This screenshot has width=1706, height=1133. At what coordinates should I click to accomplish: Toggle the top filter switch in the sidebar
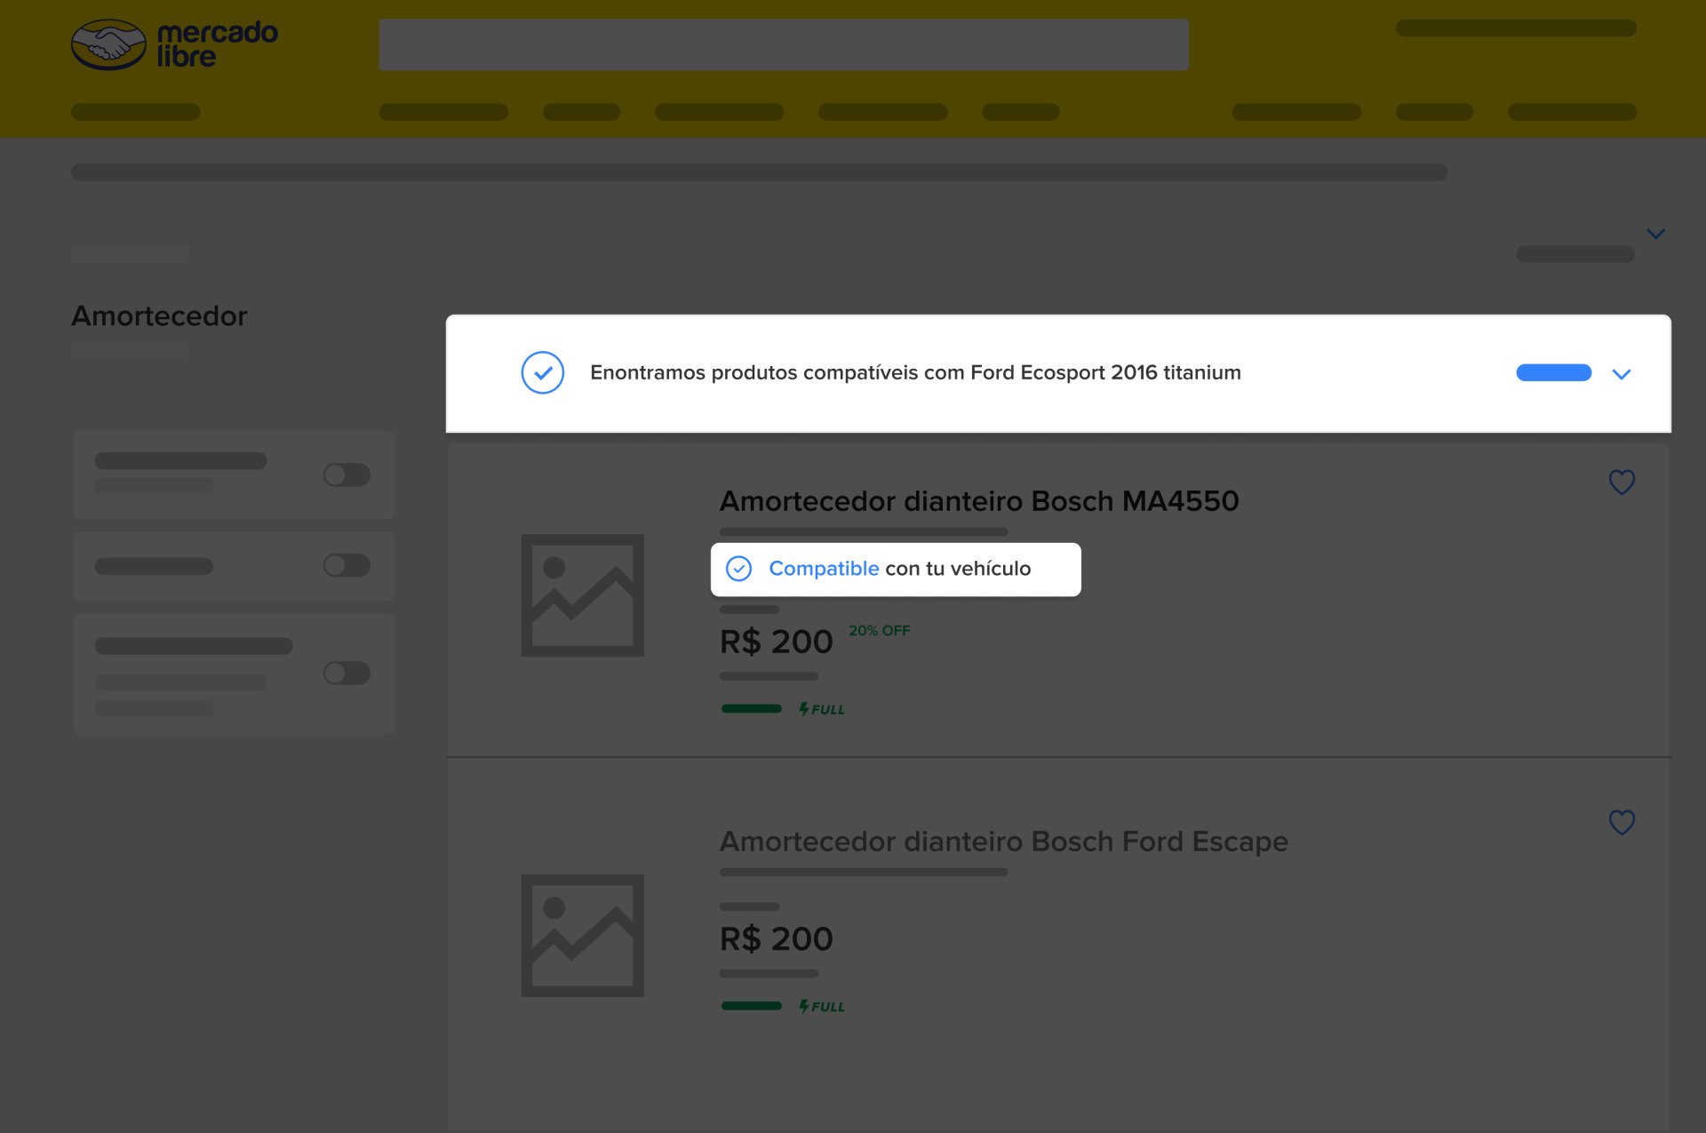(347, 475)
